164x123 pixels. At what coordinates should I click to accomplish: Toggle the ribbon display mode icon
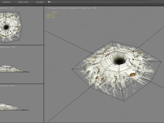coord(50,2)
